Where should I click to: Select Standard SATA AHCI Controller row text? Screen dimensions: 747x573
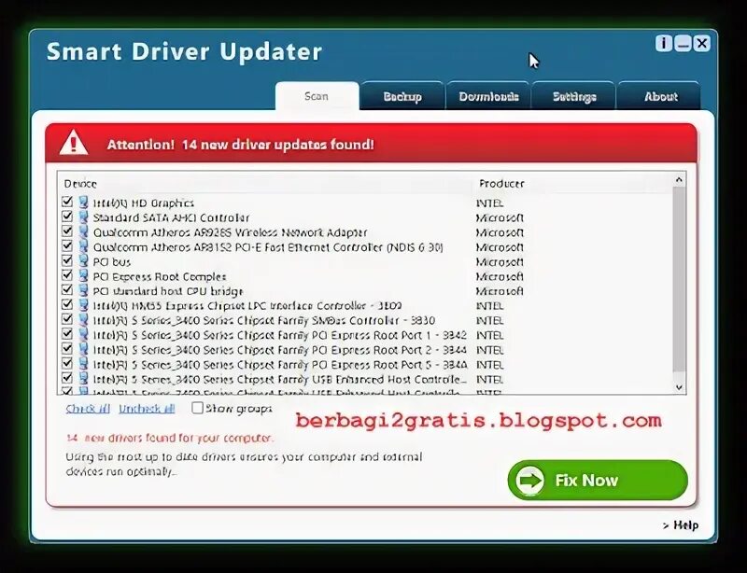coord(171,217)
